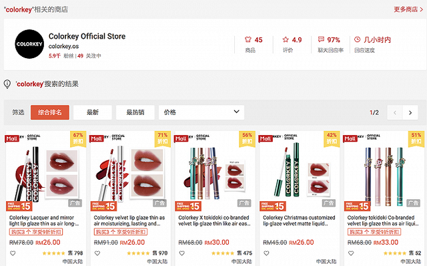Click the star rating icon showing 4.9
The image size is (427, 266).
(x=286, y=39)
